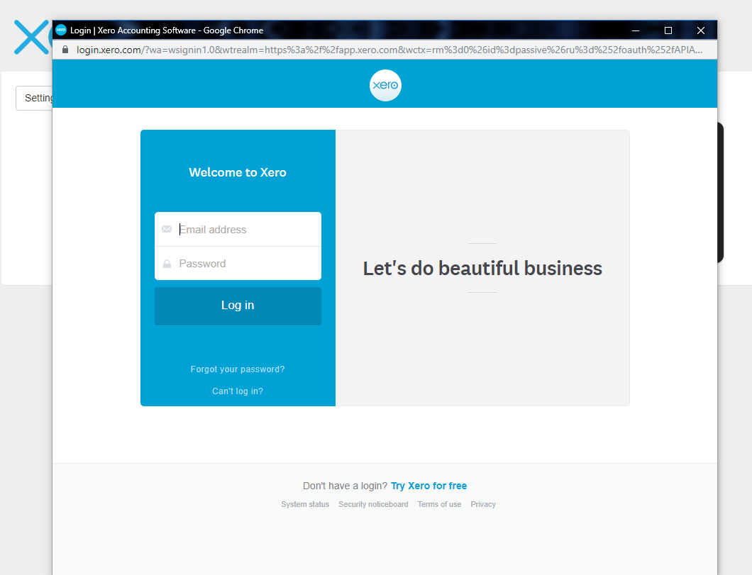Screen dimensions: 752x575
Task: Minimize the Chrome login window
Action: [x=636, y=30]
